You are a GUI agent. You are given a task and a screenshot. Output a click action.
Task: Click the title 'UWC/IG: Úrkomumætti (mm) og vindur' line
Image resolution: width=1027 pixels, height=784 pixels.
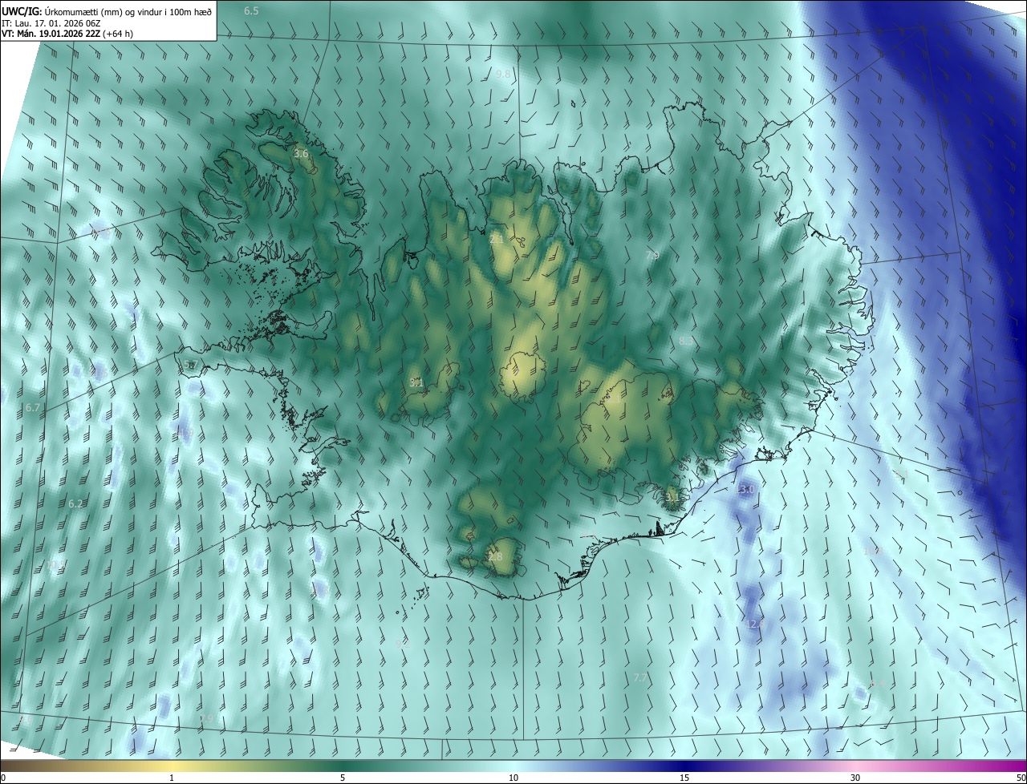pyautogui.click(x=107, y=11)
